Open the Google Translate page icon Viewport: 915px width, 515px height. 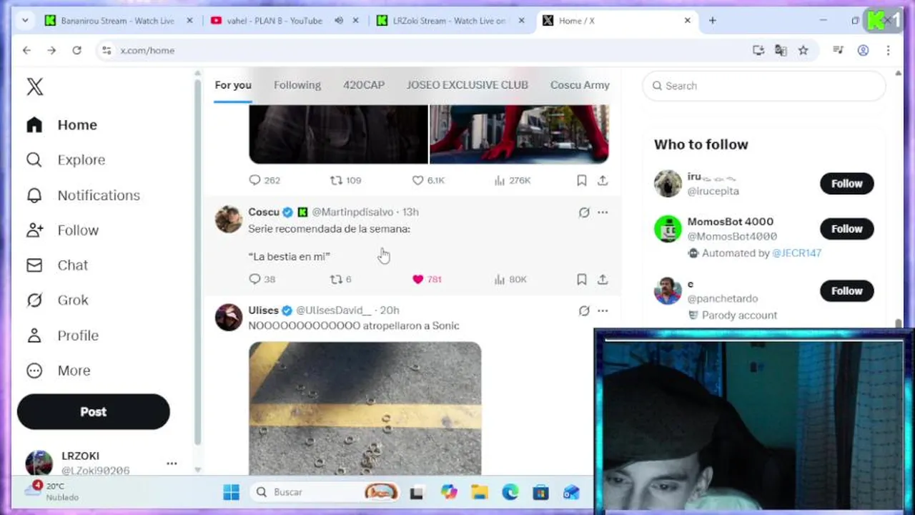coord(781,50)
